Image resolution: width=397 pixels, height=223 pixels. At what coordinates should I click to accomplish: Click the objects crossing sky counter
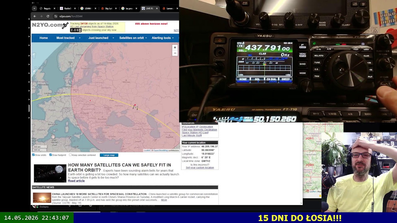click(76, 30)
